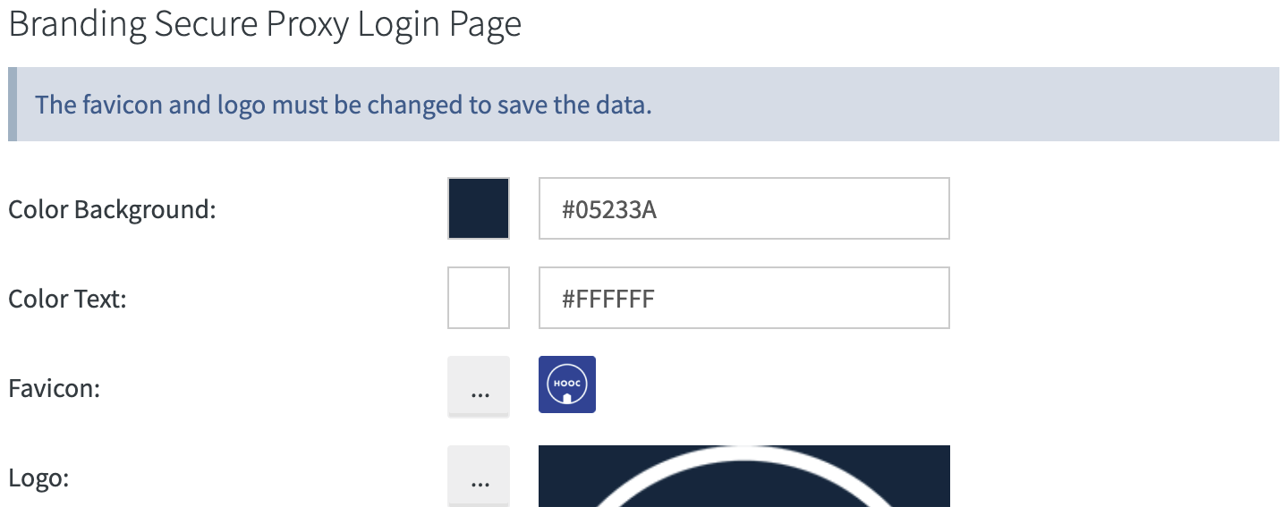Open the white text color swatch
Screen dimensions: 1283x507
coord(479,298)
